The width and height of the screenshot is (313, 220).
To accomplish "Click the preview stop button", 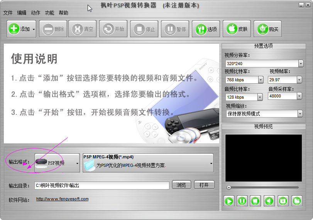I will pyautogui.click(x=255, y=201).
